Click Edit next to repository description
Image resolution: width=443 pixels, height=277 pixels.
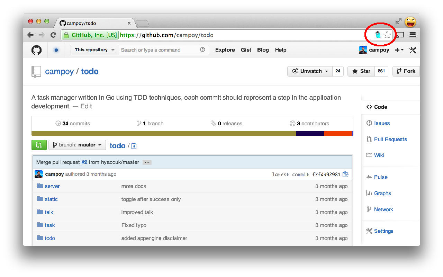coord(86,106)
